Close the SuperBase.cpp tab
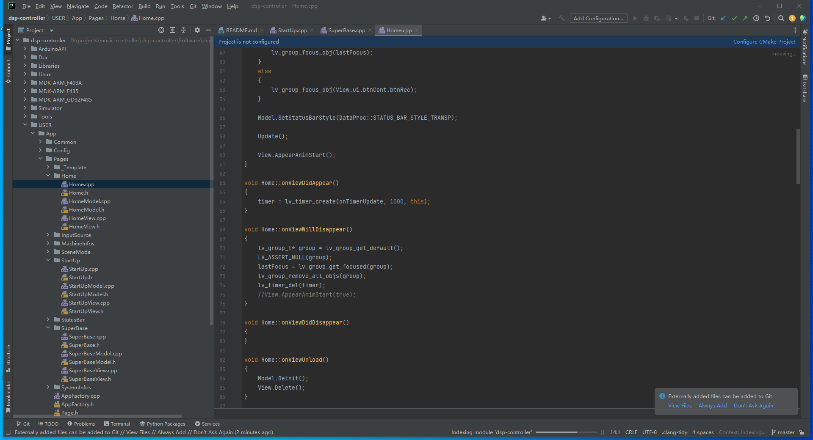Image resolution: width=813 pixels, height=440 pixels. tap(370, 30)
